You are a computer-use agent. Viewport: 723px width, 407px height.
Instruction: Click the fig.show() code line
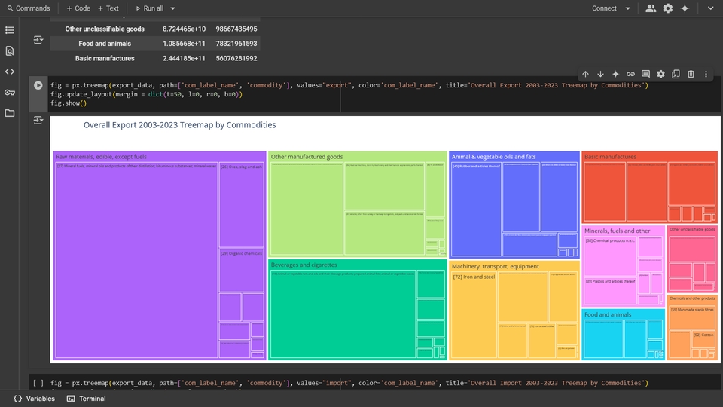point(69,103)
